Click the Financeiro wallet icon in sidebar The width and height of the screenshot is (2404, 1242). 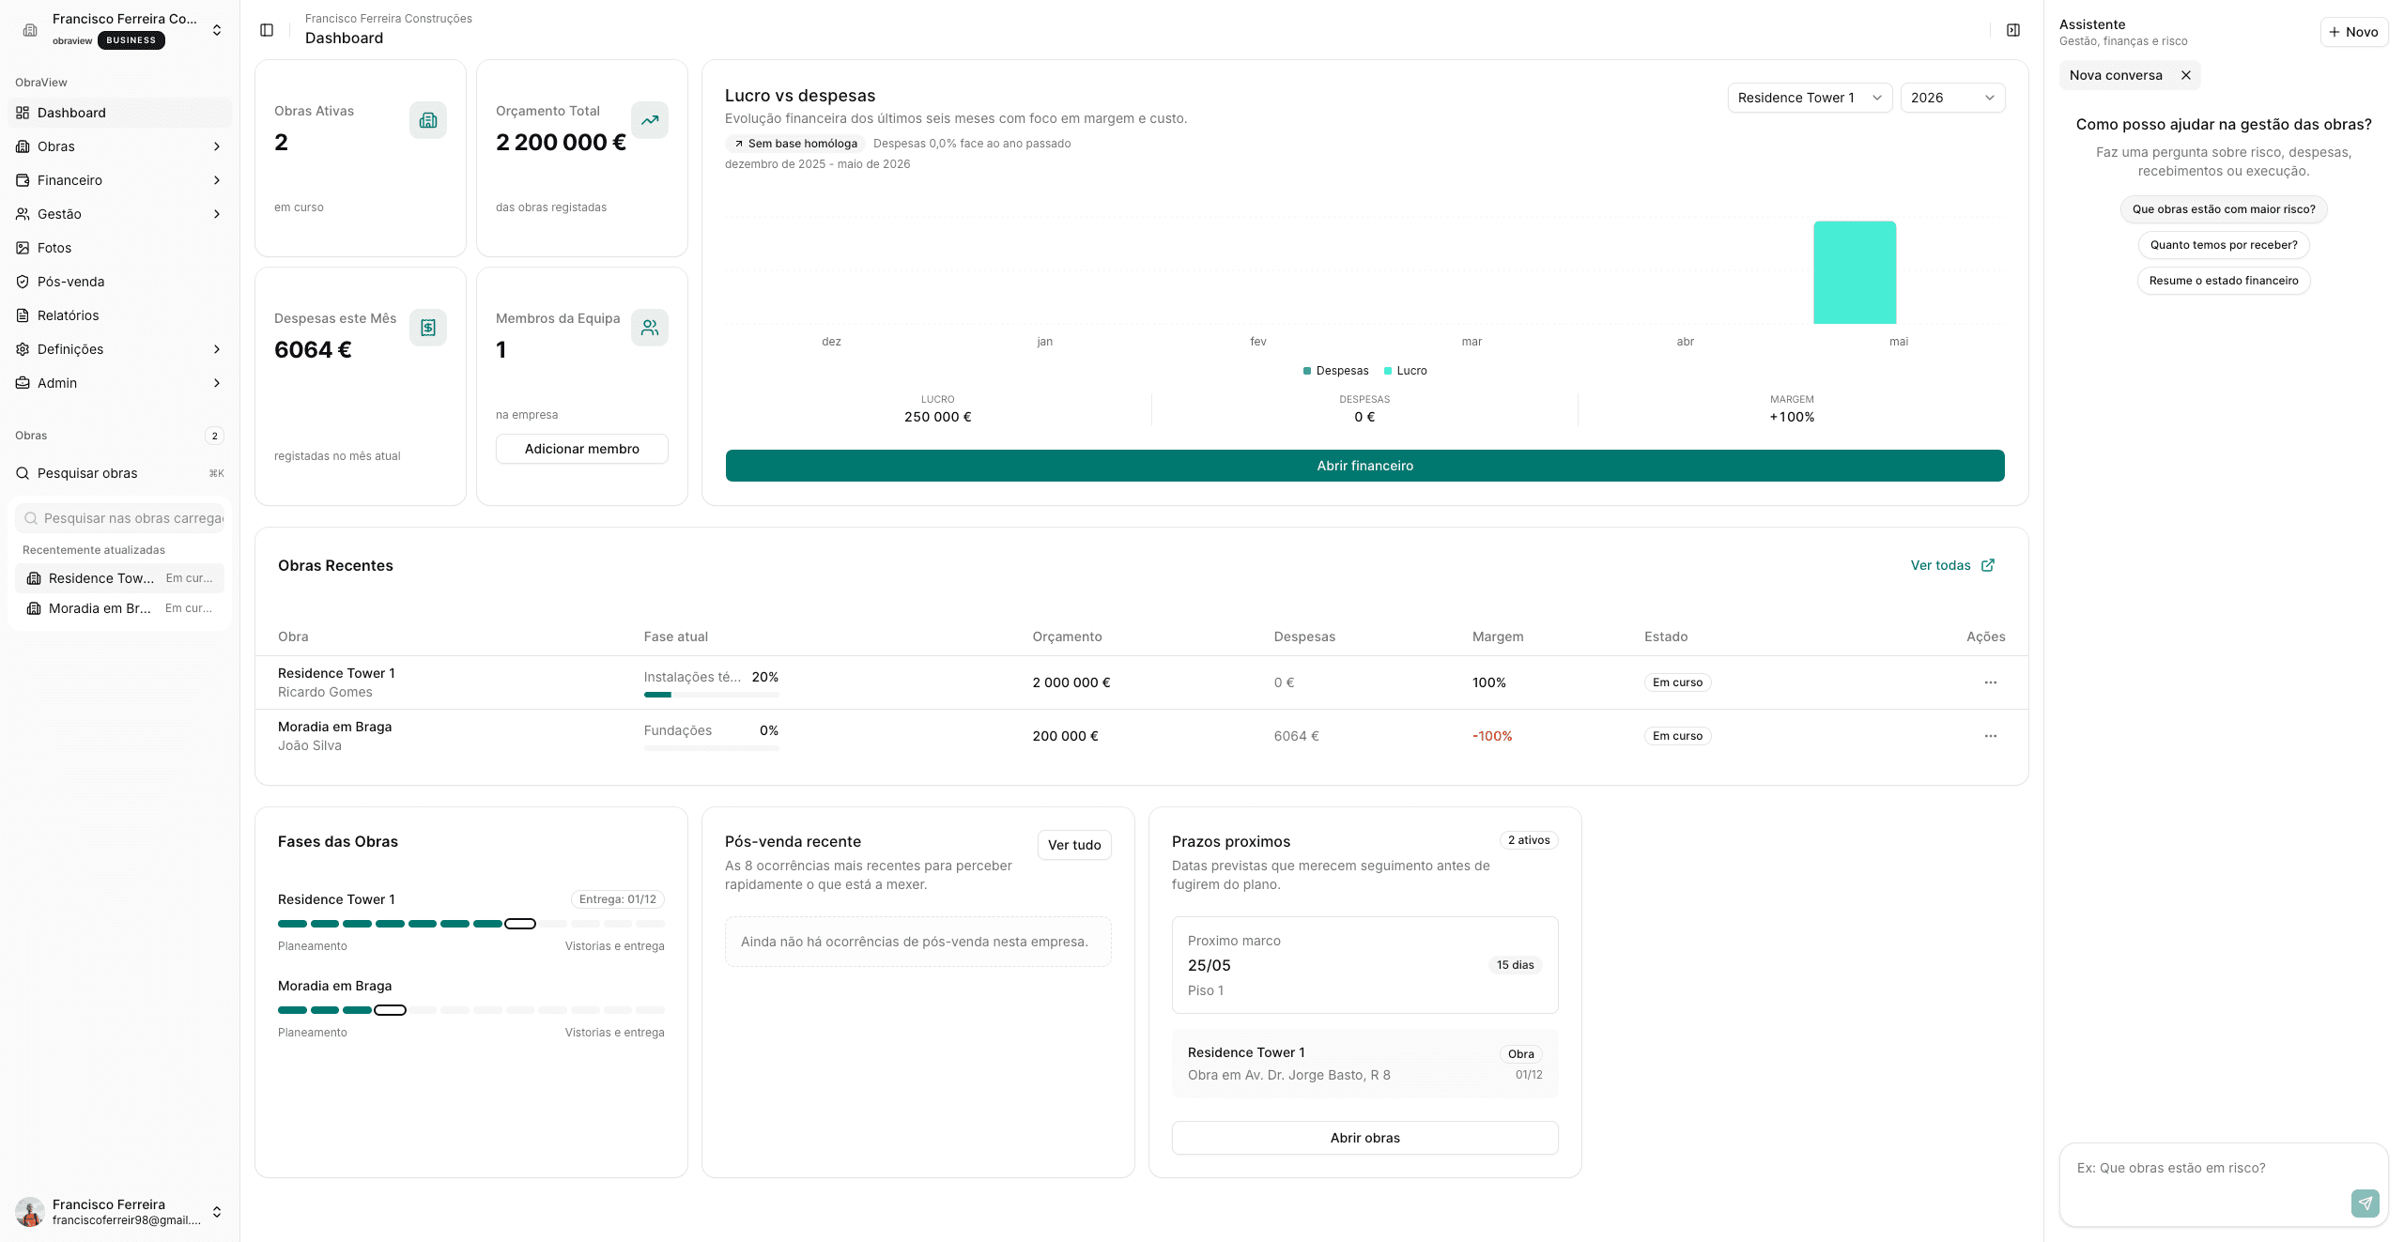(x=23, y=180)
